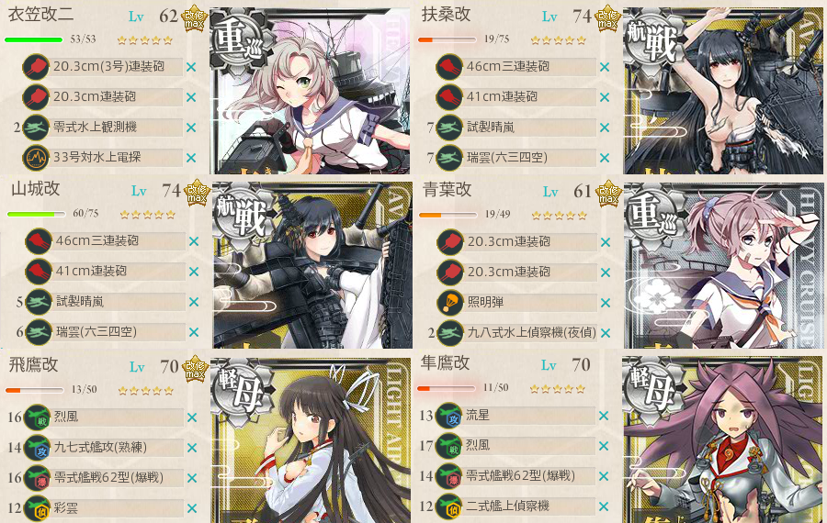Click the recon plane icon beside 彩雲
The width and height of the screenshot is (827, 523).
pyautogui.click(x=37, y=508)
